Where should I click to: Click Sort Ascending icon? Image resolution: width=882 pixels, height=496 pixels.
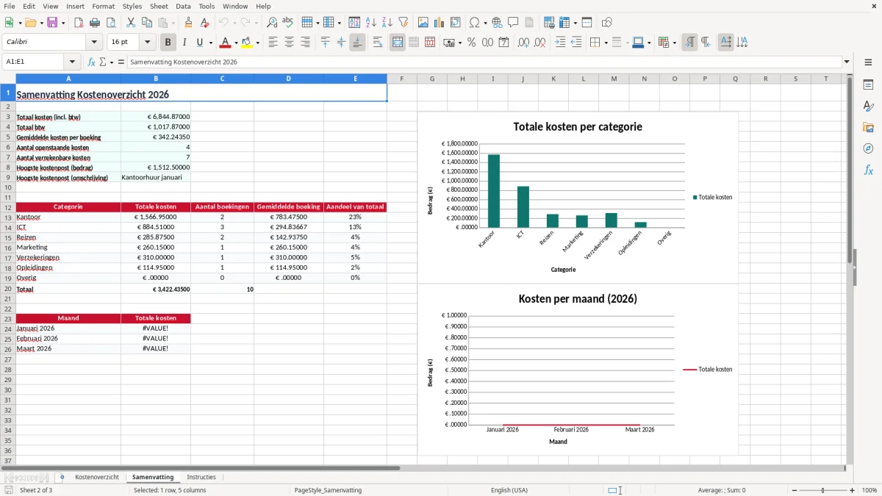point(371,23)
